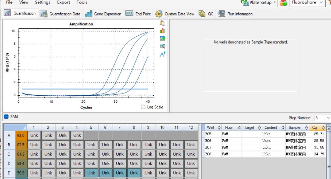
Task: Open the File menu
Action: point(9,2)
